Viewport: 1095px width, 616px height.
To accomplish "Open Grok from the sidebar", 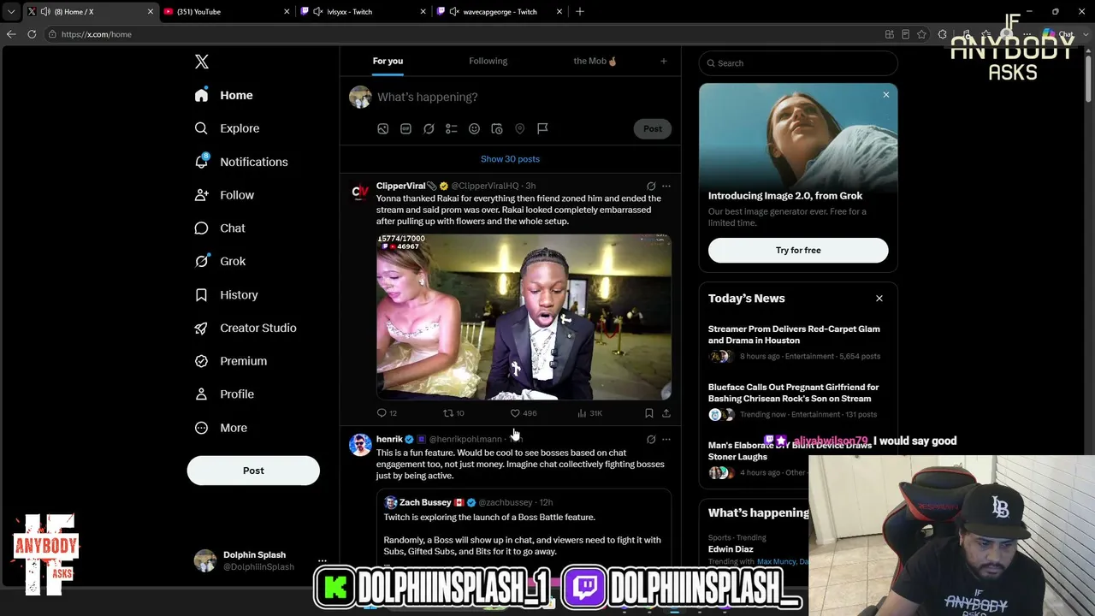I will 220,261.
